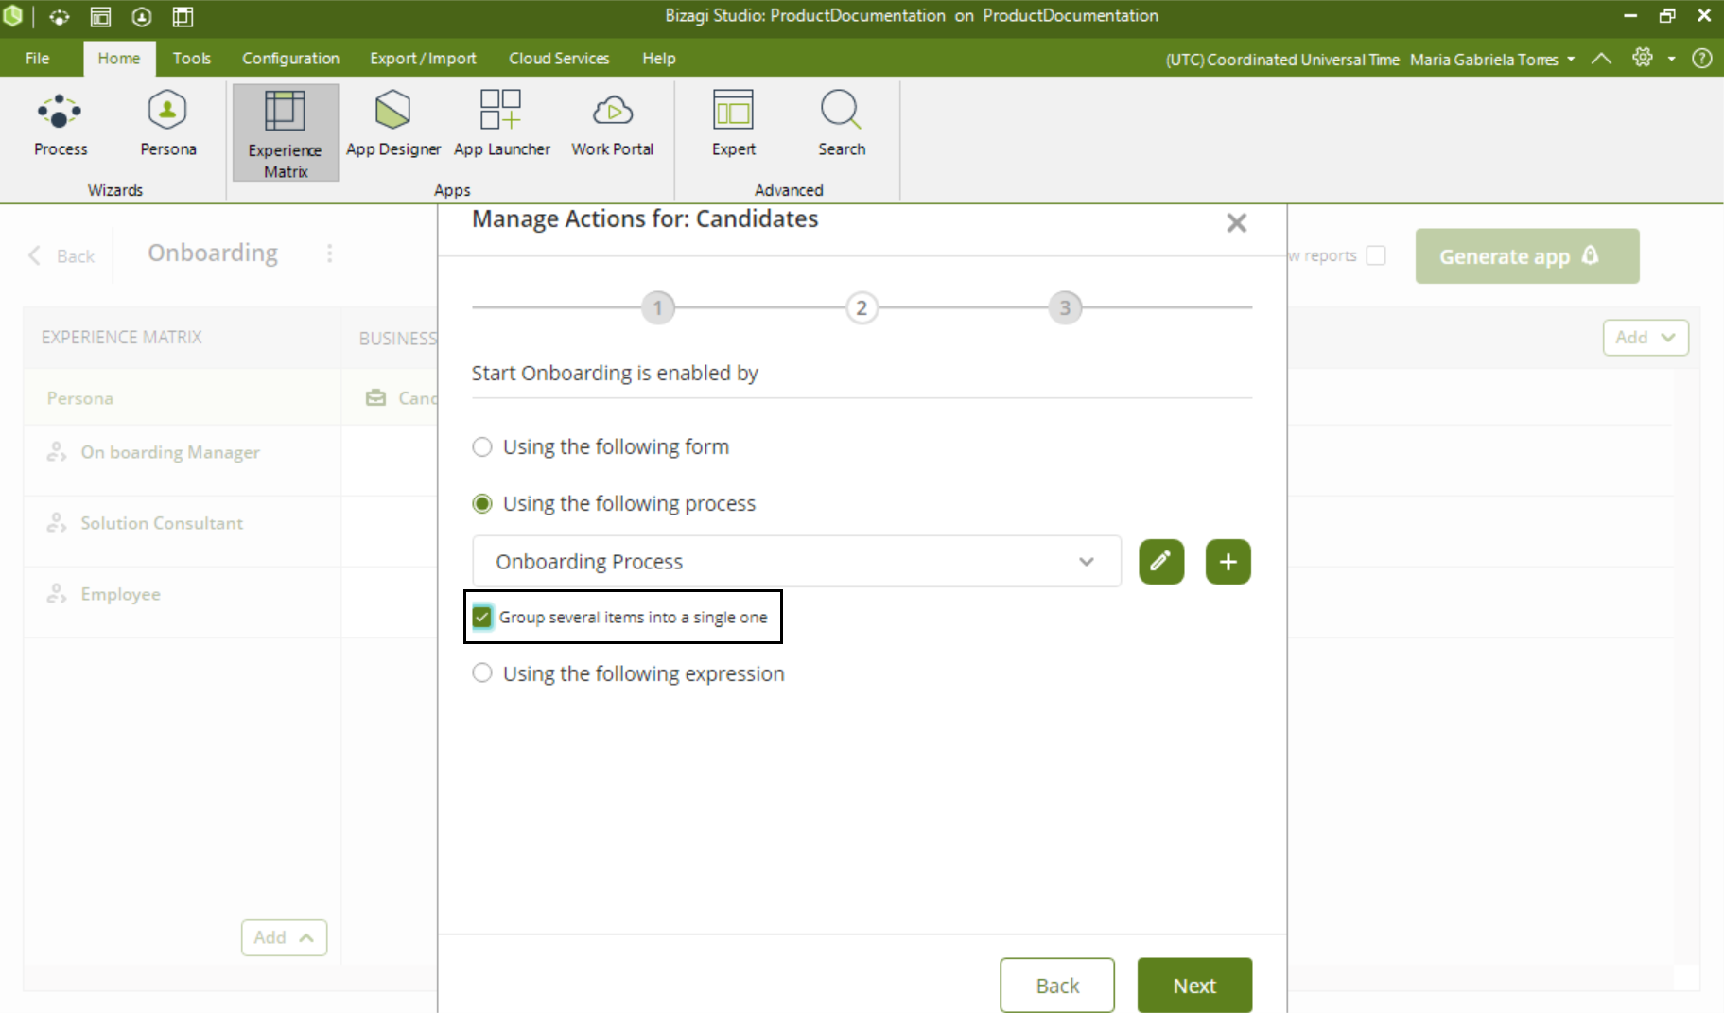Select Using the following expression option
This screenshot has width=1724, height=1013.
point(482,672)
